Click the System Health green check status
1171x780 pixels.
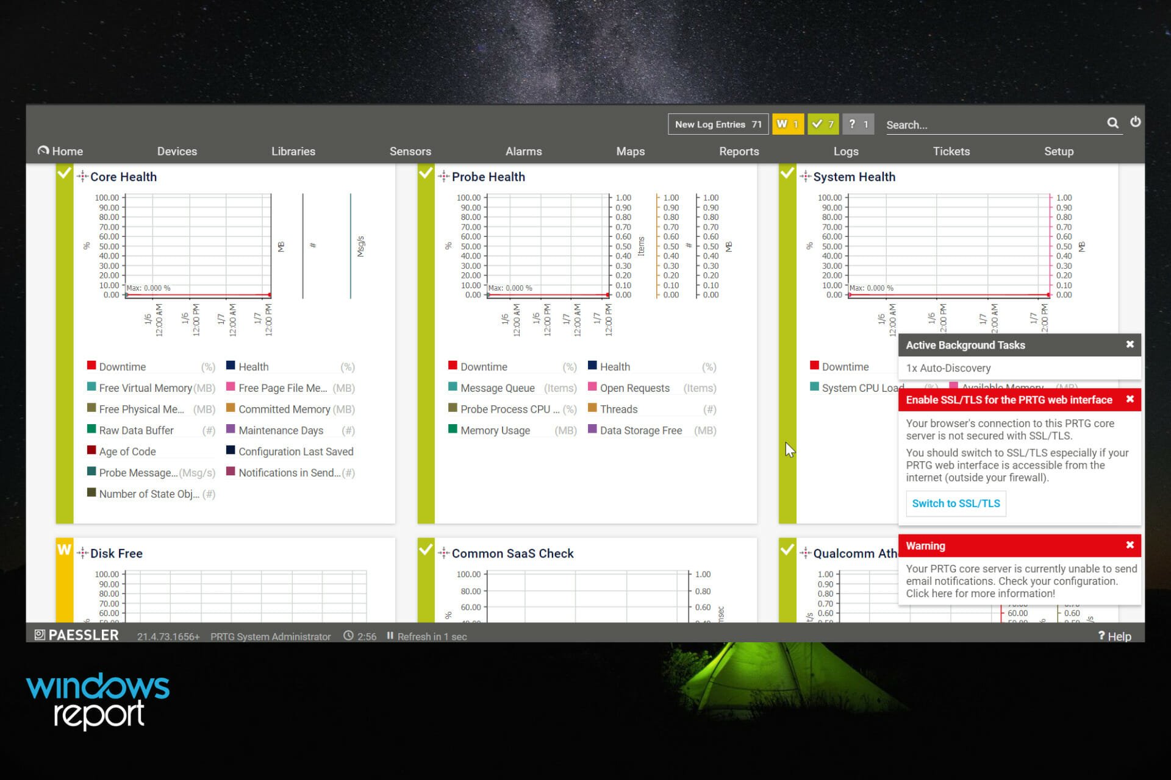(x=787, y=174)
